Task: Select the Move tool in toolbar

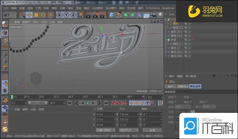Action: click(29, 15)
